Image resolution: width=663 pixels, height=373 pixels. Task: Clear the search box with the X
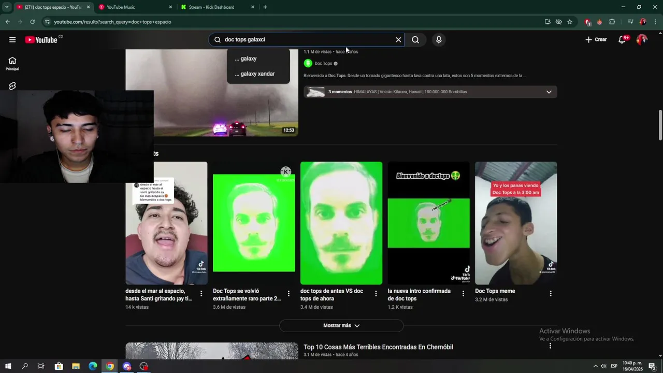398,40
